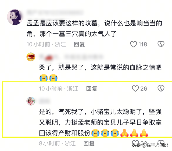Tap the broken-heart dislike beside 118

click(x=161, y=44)
